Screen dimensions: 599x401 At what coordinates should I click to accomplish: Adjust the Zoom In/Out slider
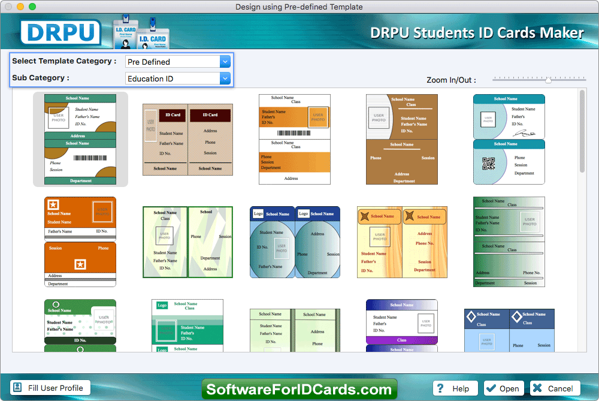click(x=548, y=80)
